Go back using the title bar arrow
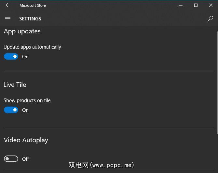 (x=8, y=5)
